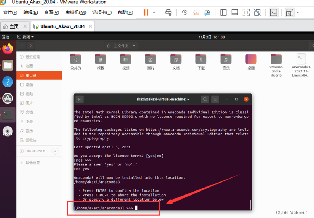Open Ubuntu Software from the dock
Screen dimensions: 314x218
(x=8, y=98)
